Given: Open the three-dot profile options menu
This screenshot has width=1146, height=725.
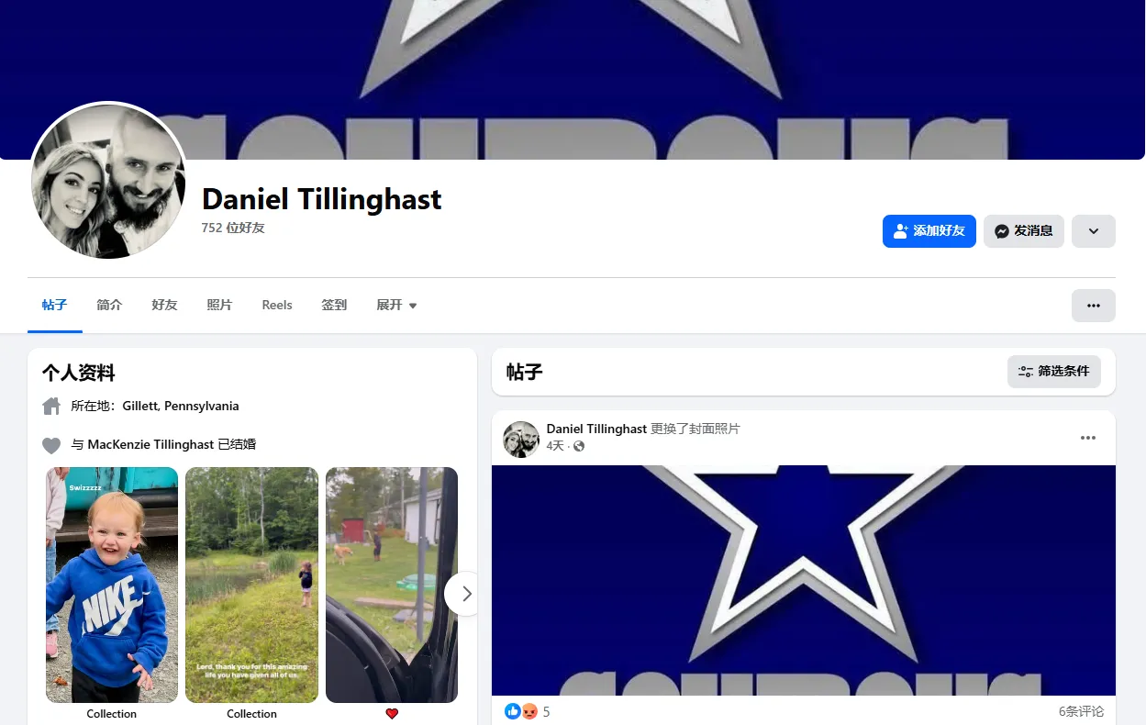Looking at the screenshot, I should pyautogui.click(x=1094, y=306).
